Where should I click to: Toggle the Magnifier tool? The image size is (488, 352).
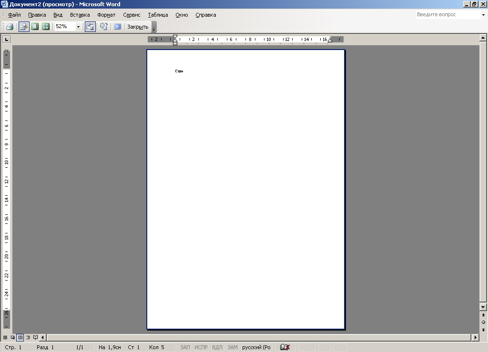(x=23, y=27)
